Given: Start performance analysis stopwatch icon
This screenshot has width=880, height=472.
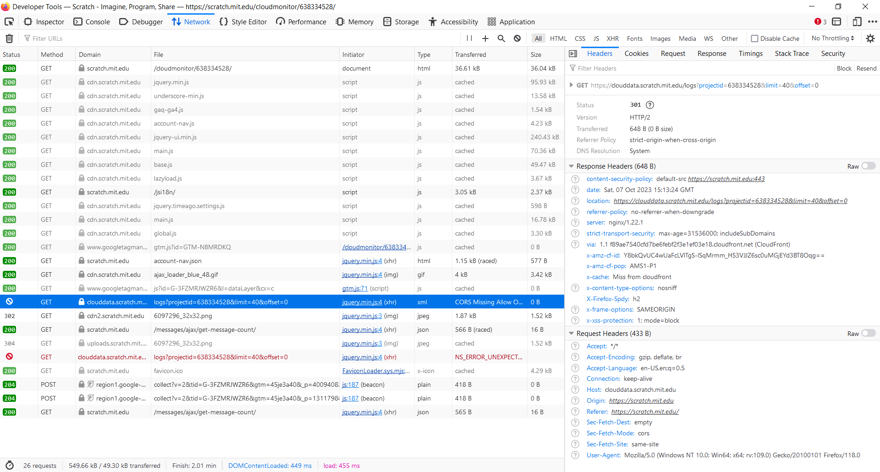Looking at the screenshot, I should coord(10,465).
